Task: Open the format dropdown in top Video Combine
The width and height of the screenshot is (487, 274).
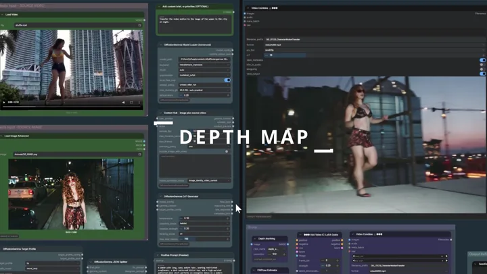Action: (x=375, y=45)
